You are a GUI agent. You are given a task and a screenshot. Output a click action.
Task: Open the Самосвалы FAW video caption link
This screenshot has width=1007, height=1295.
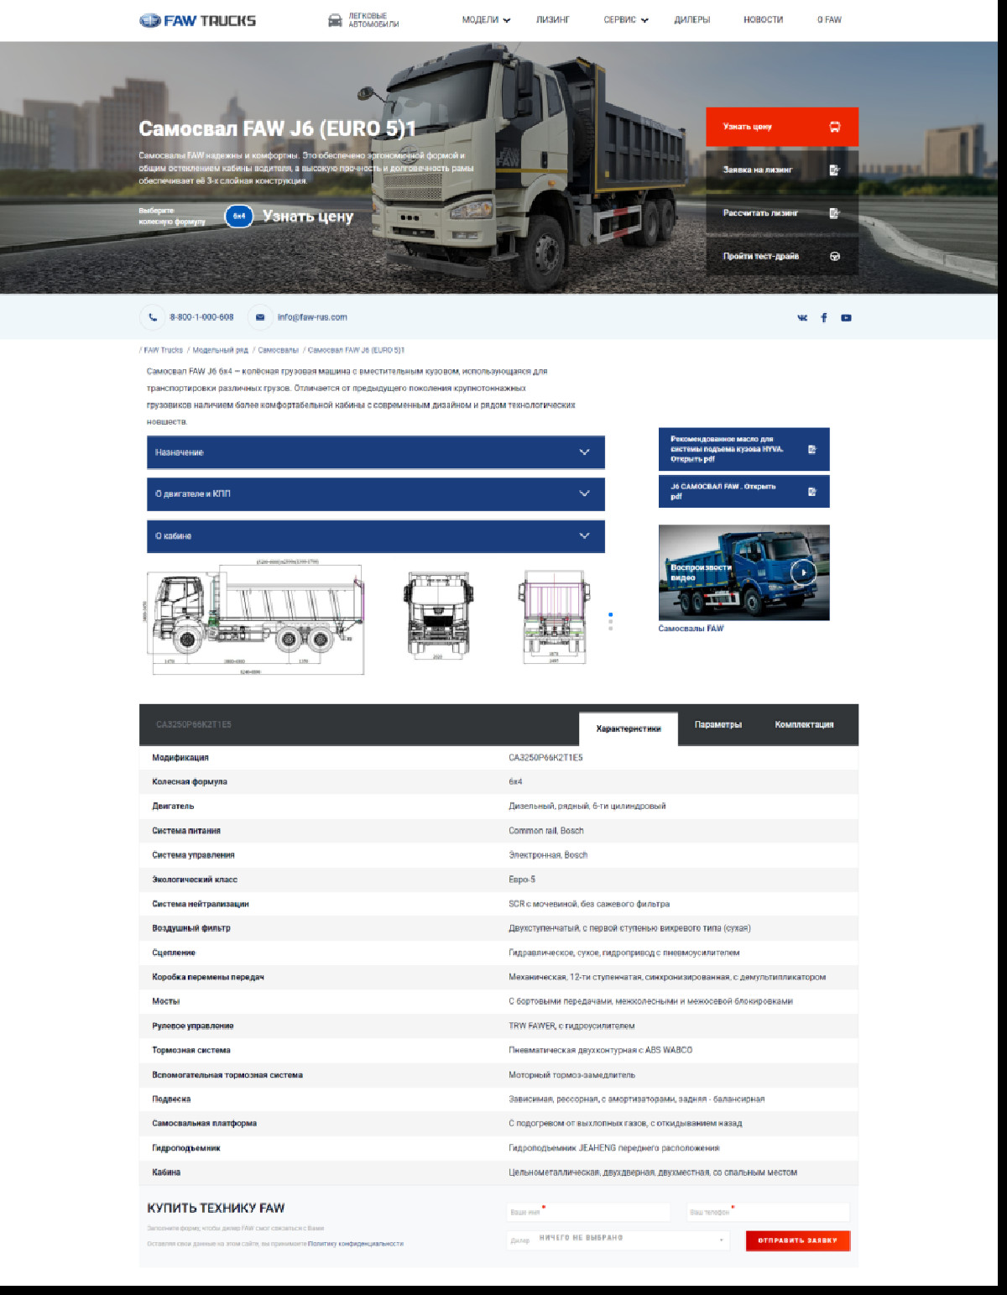tap(691, 629)
